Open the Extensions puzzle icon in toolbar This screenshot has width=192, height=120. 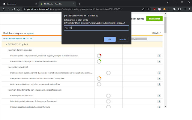pos(174,9)
